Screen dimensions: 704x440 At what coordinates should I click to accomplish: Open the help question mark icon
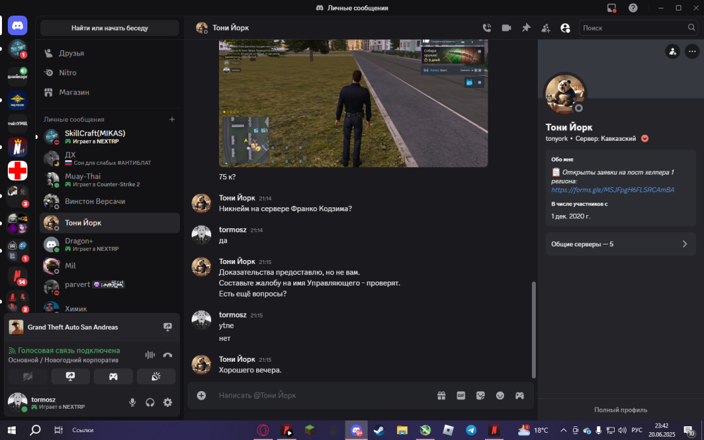pyautogui.click(x=633, y=8)
